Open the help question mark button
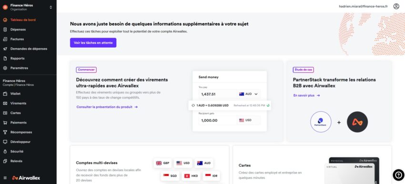Image resolution: width=405 pixels, height=184 pixels. (x=398, y=175)
